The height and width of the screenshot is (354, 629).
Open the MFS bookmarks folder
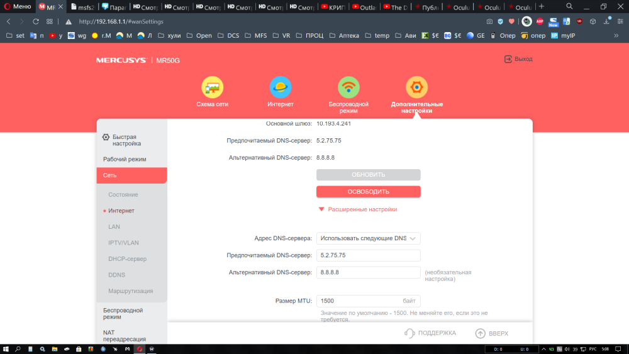(256, 36)
